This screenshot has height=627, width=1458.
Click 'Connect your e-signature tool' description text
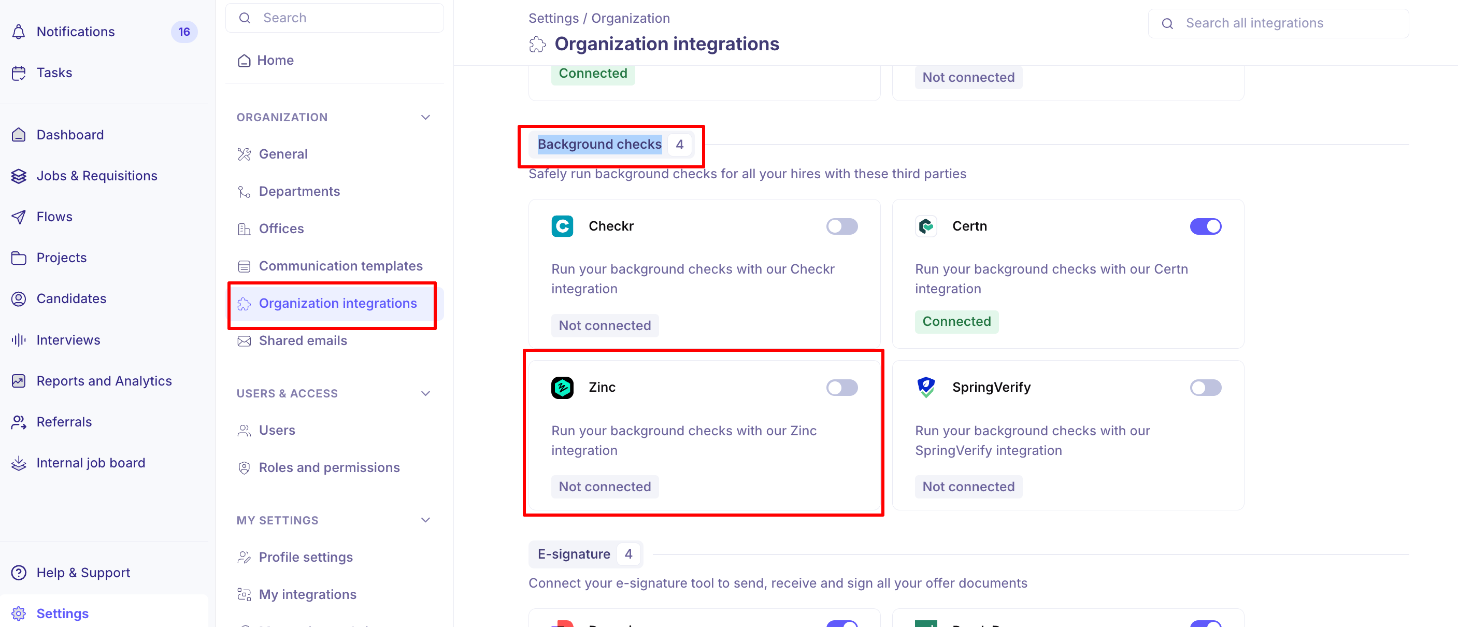click(778, 583)
